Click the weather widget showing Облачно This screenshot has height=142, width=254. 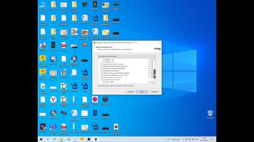pos(172,139)
